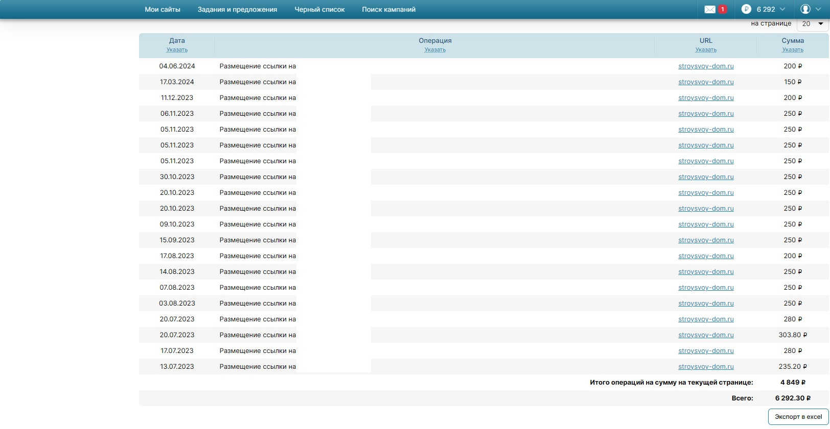Open stroysvoy-dom.ru link in 07.08.2023 row
Screen dimensions: 830x429
(x=706, y=288)
